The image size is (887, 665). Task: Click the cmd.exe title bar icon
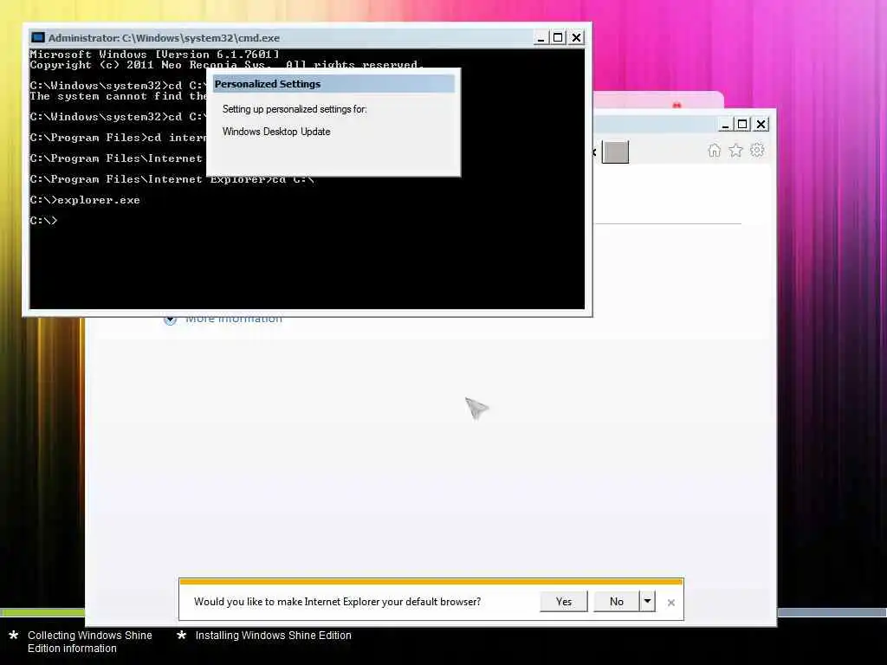38,38
